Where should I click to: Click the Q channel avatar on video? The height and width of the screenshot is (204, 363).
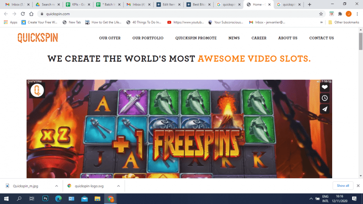37,90
